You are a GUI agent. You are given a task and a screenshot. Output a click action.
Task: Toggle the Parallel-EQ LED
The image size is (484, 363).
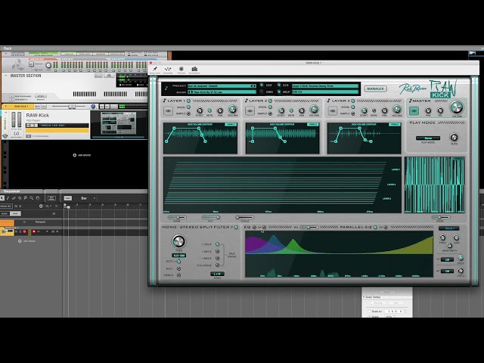(375, 227)
